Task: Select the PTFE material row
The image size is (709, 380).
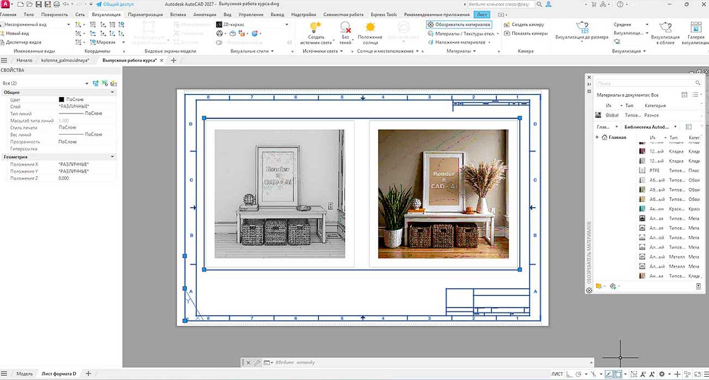Action: coord(670,171)
